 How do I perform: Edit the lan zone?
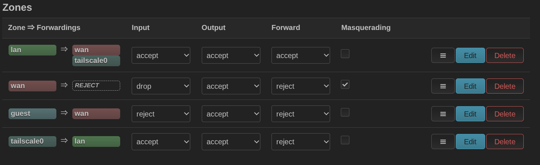click(x=470, y=55)
